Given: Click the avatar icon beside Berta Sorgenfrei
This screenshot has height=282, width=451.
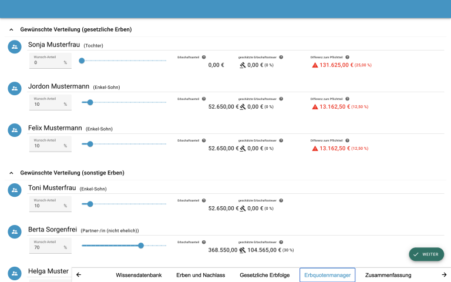Looking at the screenshot, I should point(15,231).
